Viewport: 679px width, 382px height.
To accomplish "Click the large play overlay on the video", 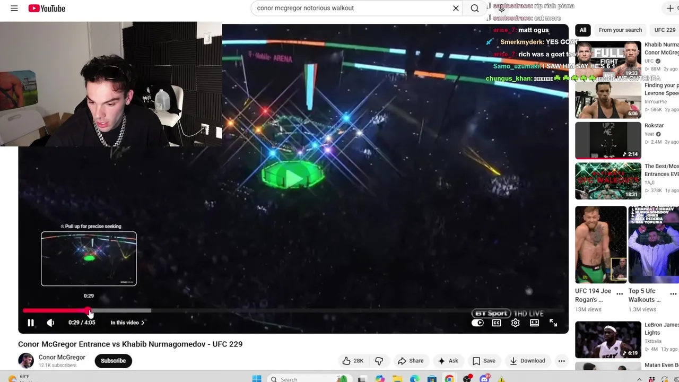I will (x=293, y=178).
